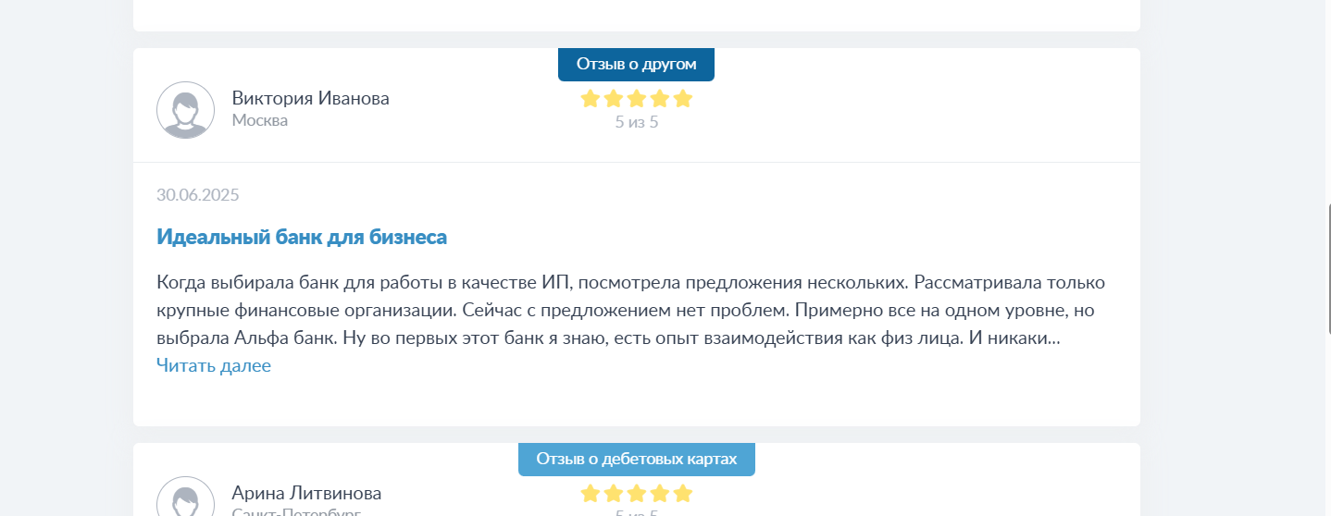Click fourth star in Арина's rating

660,493
